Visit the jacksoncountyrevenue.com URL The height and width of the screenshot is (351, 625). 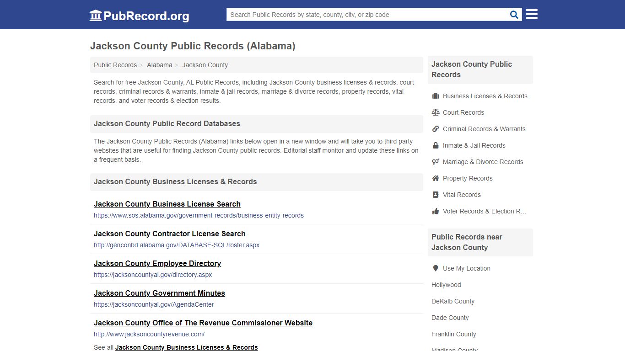tap(149, 334)
